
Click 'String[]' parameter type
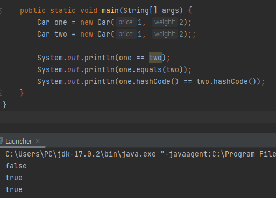point(140,10)
